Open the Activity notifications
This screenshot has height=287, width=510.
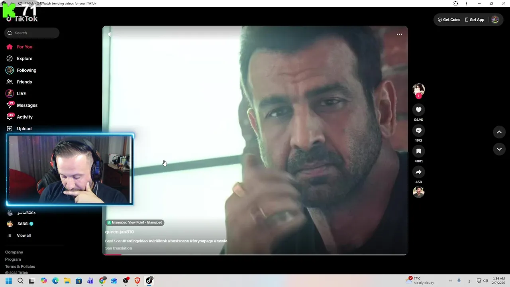pos(20,117)
